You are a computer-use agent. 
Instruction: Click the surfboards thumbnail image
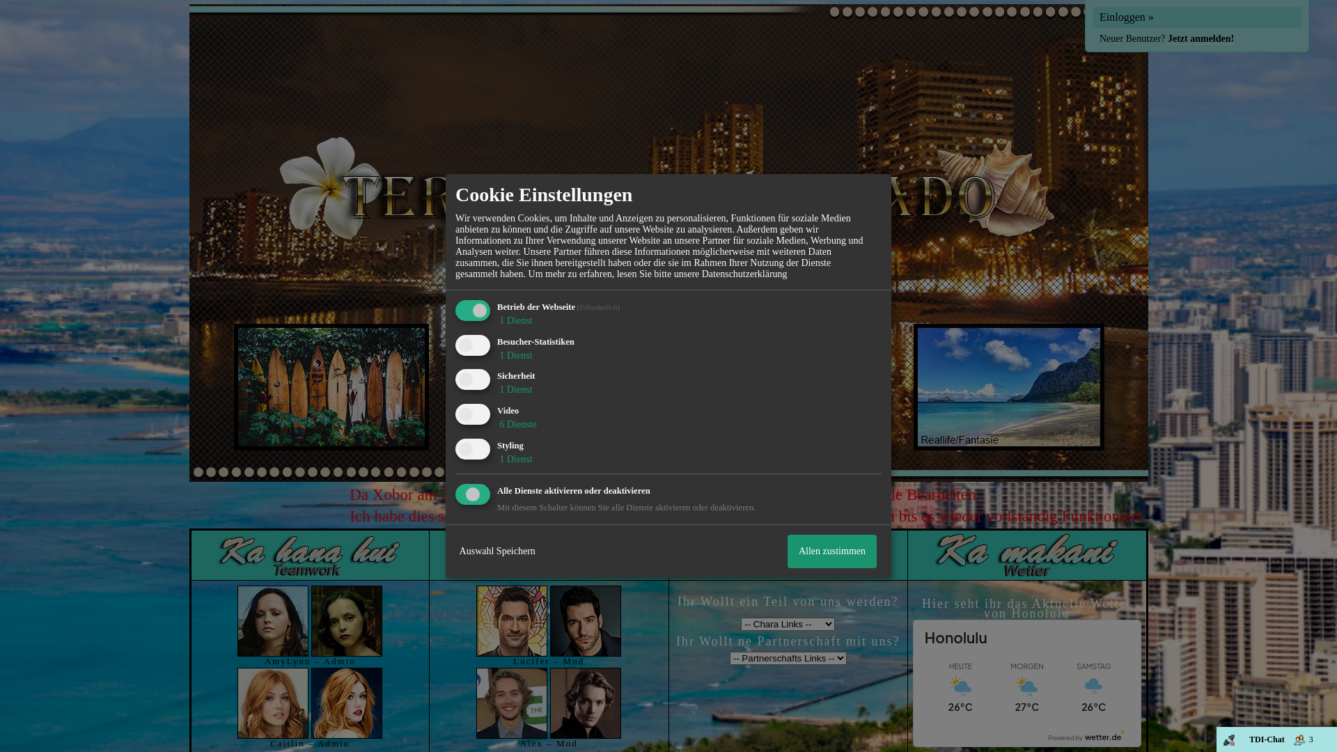point(331,387)
